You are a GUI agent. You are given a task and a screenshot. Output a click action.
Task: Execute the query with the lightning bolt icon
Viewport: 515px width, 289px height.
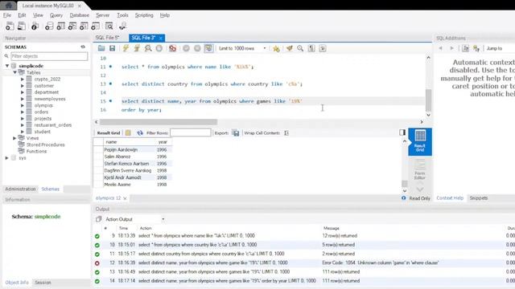[x=126, y=48]
